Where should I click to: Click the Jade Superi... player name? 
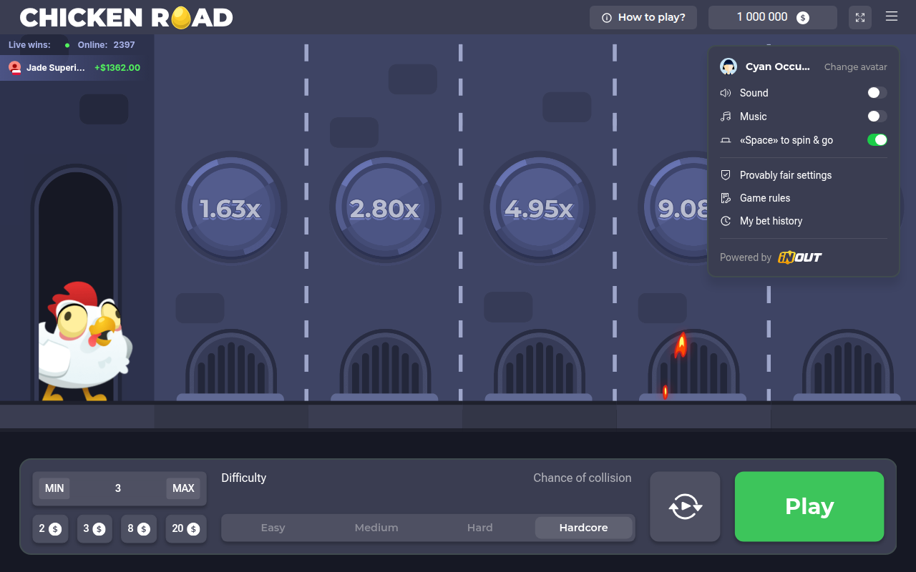point(56,68)
